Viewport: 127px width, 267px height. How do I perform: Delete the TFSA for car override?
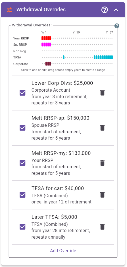[102, 195]
